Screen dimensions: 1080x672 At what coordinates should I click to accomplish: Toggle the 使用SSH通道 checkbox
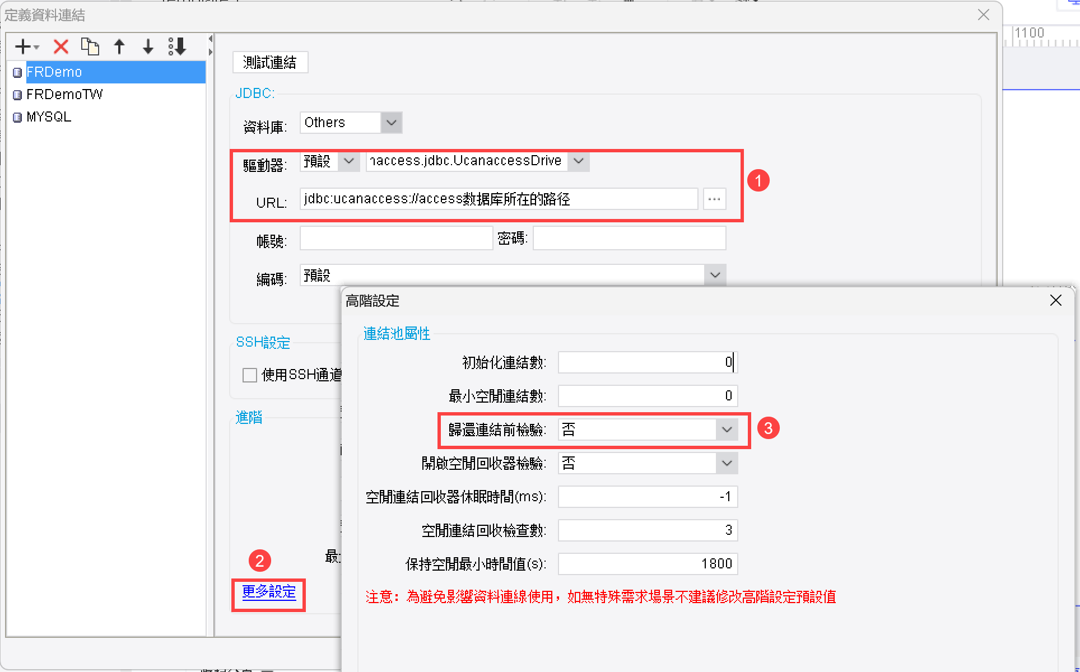250,375
